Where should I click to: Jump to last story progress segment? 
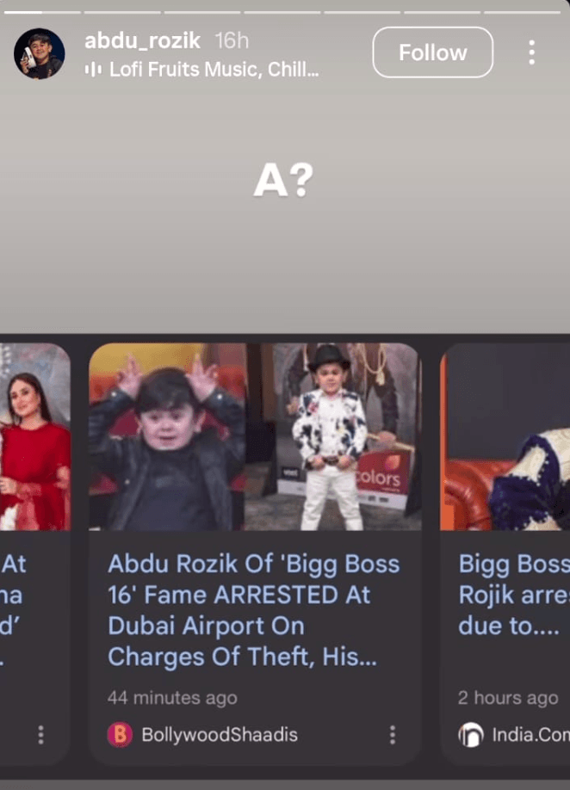click(x=522, y=12)
